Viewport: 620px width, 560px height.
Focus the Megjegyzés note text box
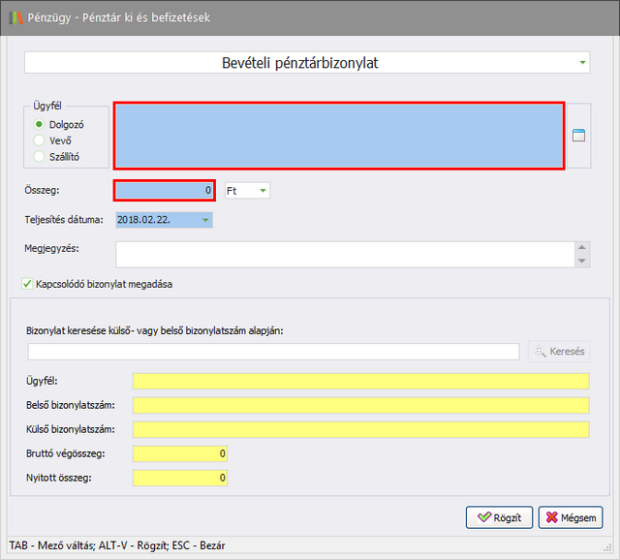click(x=344, y=254)
